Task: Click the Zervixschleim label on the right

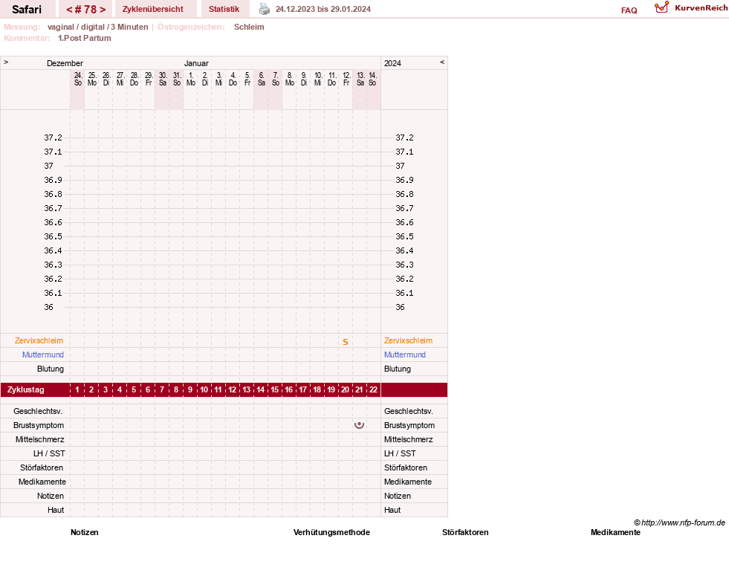Action: [408, 340]
